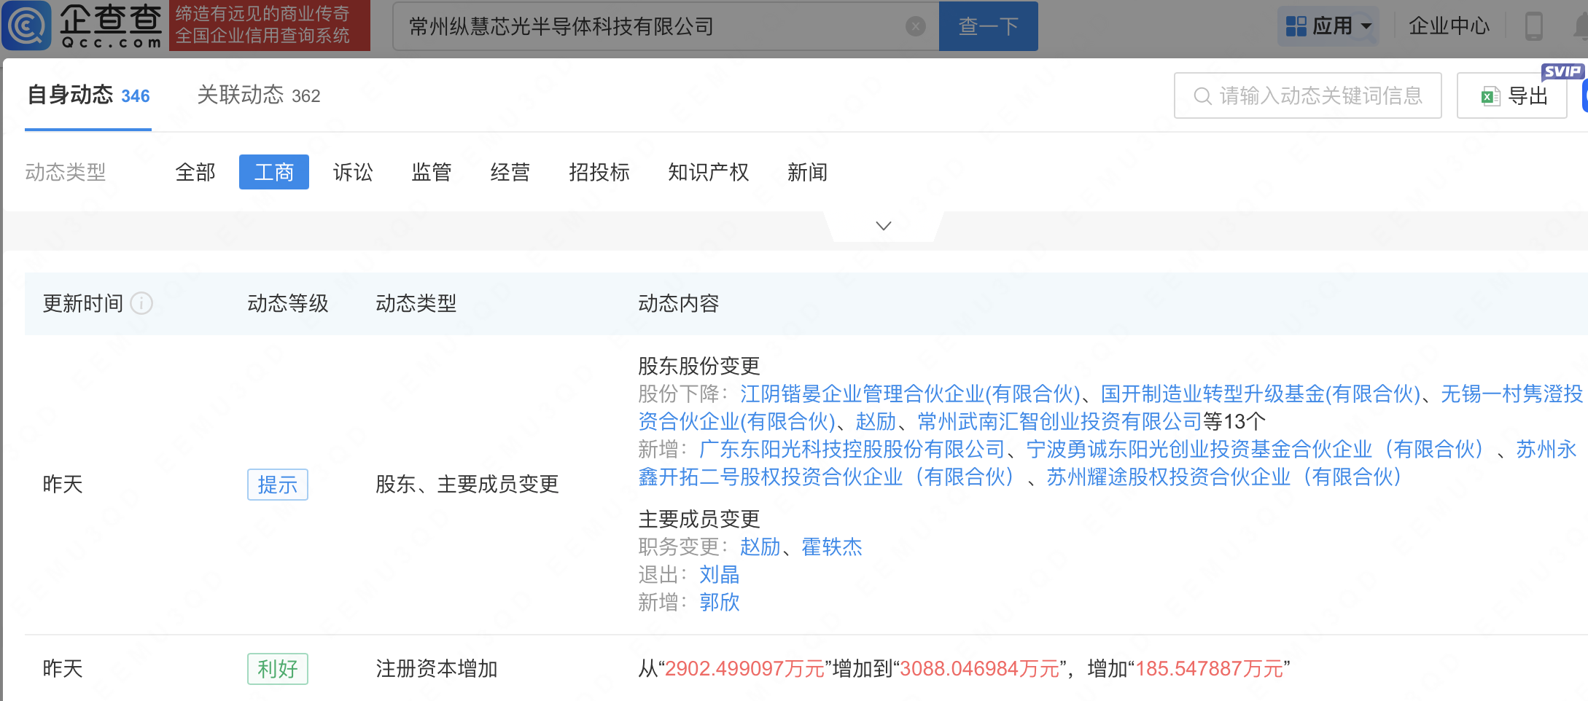Open 宁波勇诚东阳光创业投资基金 link

[x=1255, y=450]
